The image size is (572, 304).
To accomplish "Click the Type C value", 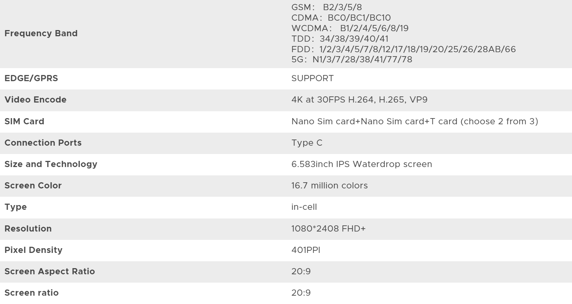I will pyautogui.click(x=307, y=143).
